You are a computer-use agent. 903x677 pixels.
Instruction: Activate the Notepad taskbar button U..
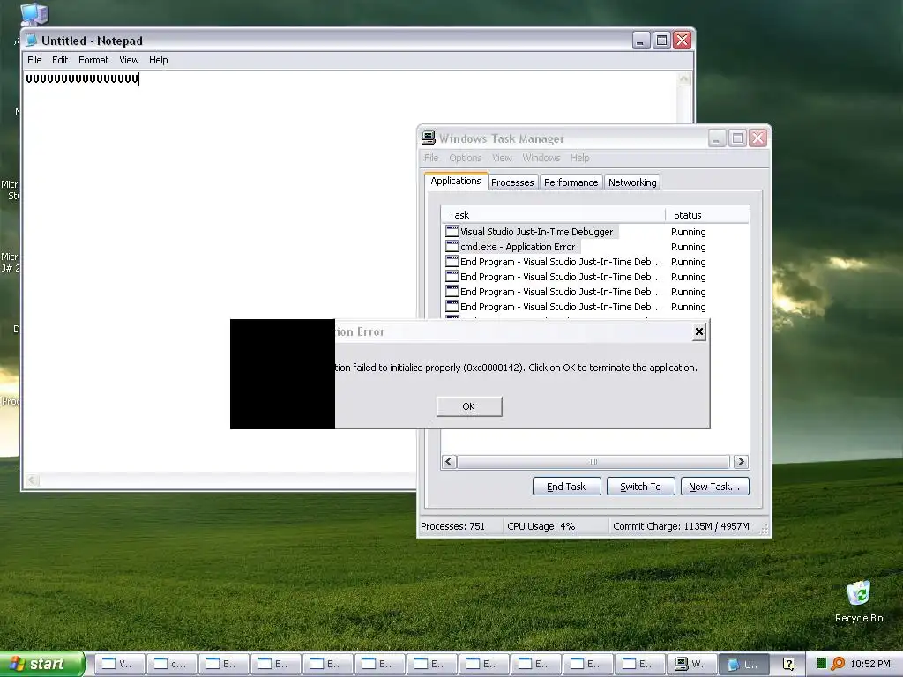click(x=744, y=664)
